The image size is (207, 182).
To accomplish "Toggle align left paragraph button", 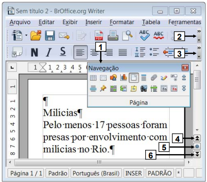I will 80,52.
